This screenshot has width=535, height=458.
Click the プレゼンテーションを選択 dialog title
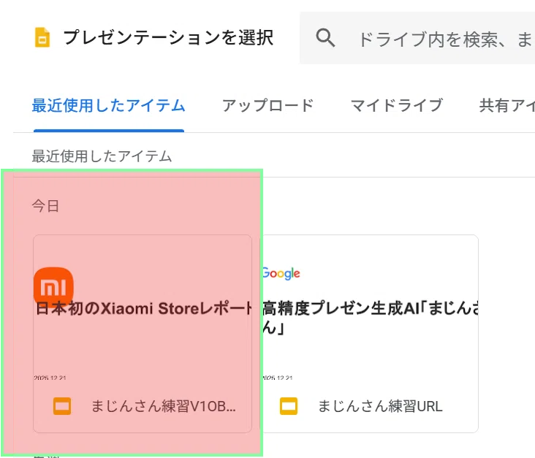tap(168, 37)
